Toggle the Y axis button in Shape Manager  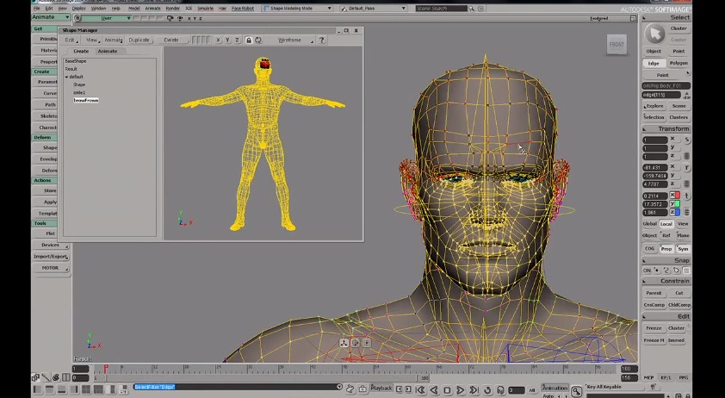[x=227, y=40]
